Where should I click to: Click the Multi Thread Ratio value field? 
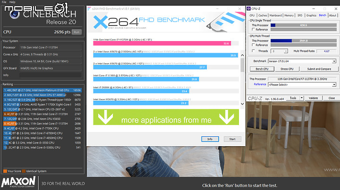point(327,51)
